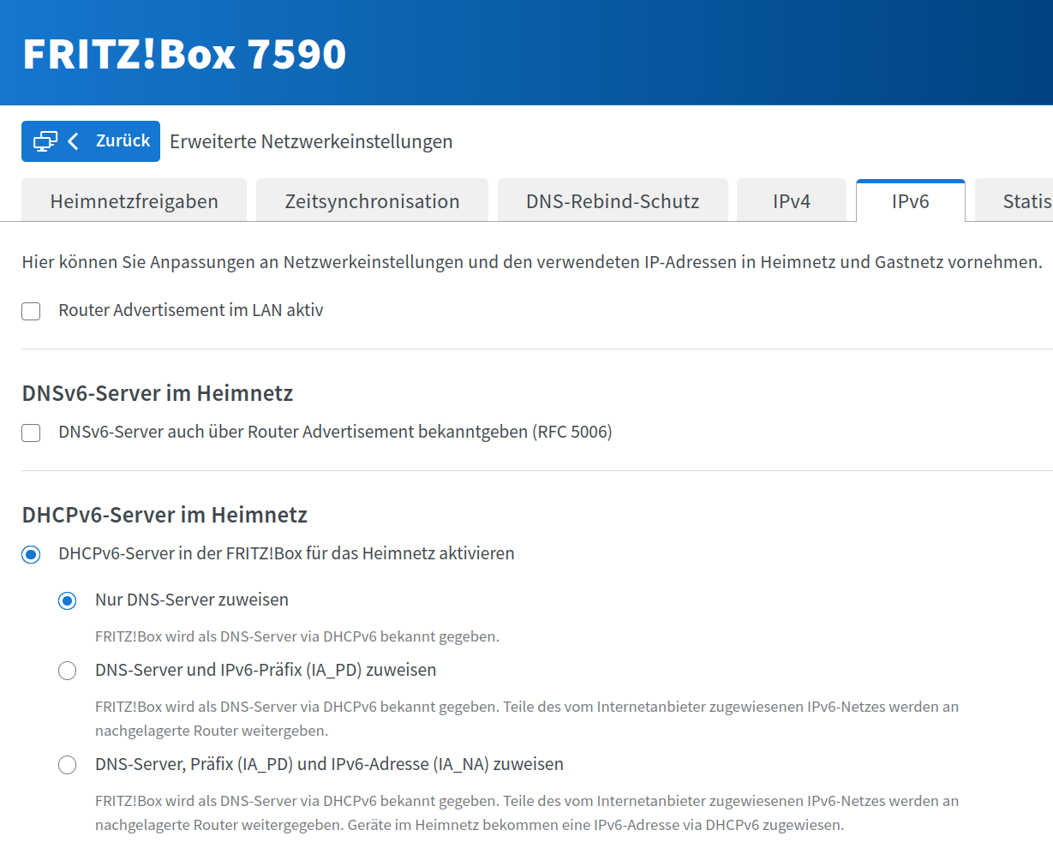
Task: Click the DHCPv6-Server im Heimnetz heading
Action: pos(165,515)
